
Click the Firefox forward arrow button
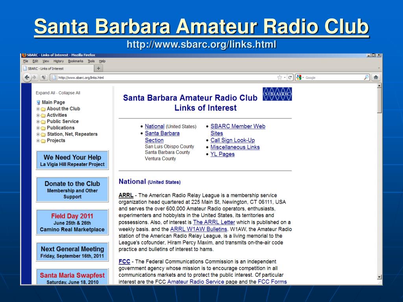point(35,77)
